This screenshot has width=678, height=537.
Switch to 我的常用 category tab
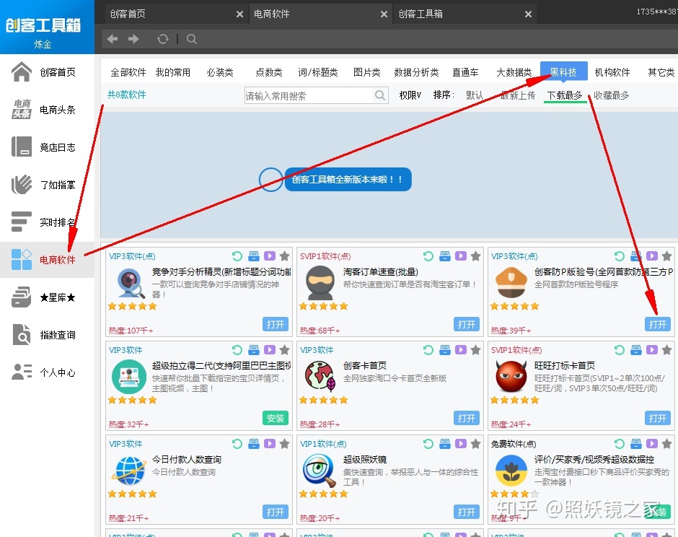tap(173, 72)
